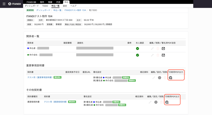The image size is (212, 115).
Task: Click the その他契約書 section heading
Action: click(34, 90)
